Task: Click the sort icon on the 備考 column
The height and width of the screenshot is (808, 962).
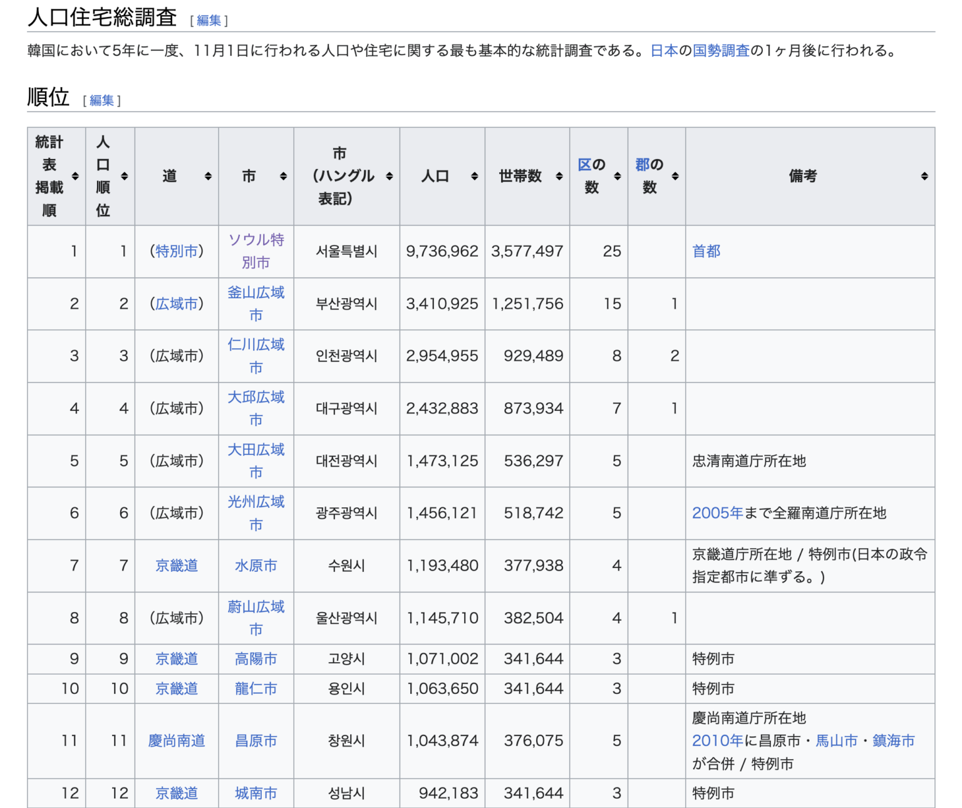Action: coord(925,176)
